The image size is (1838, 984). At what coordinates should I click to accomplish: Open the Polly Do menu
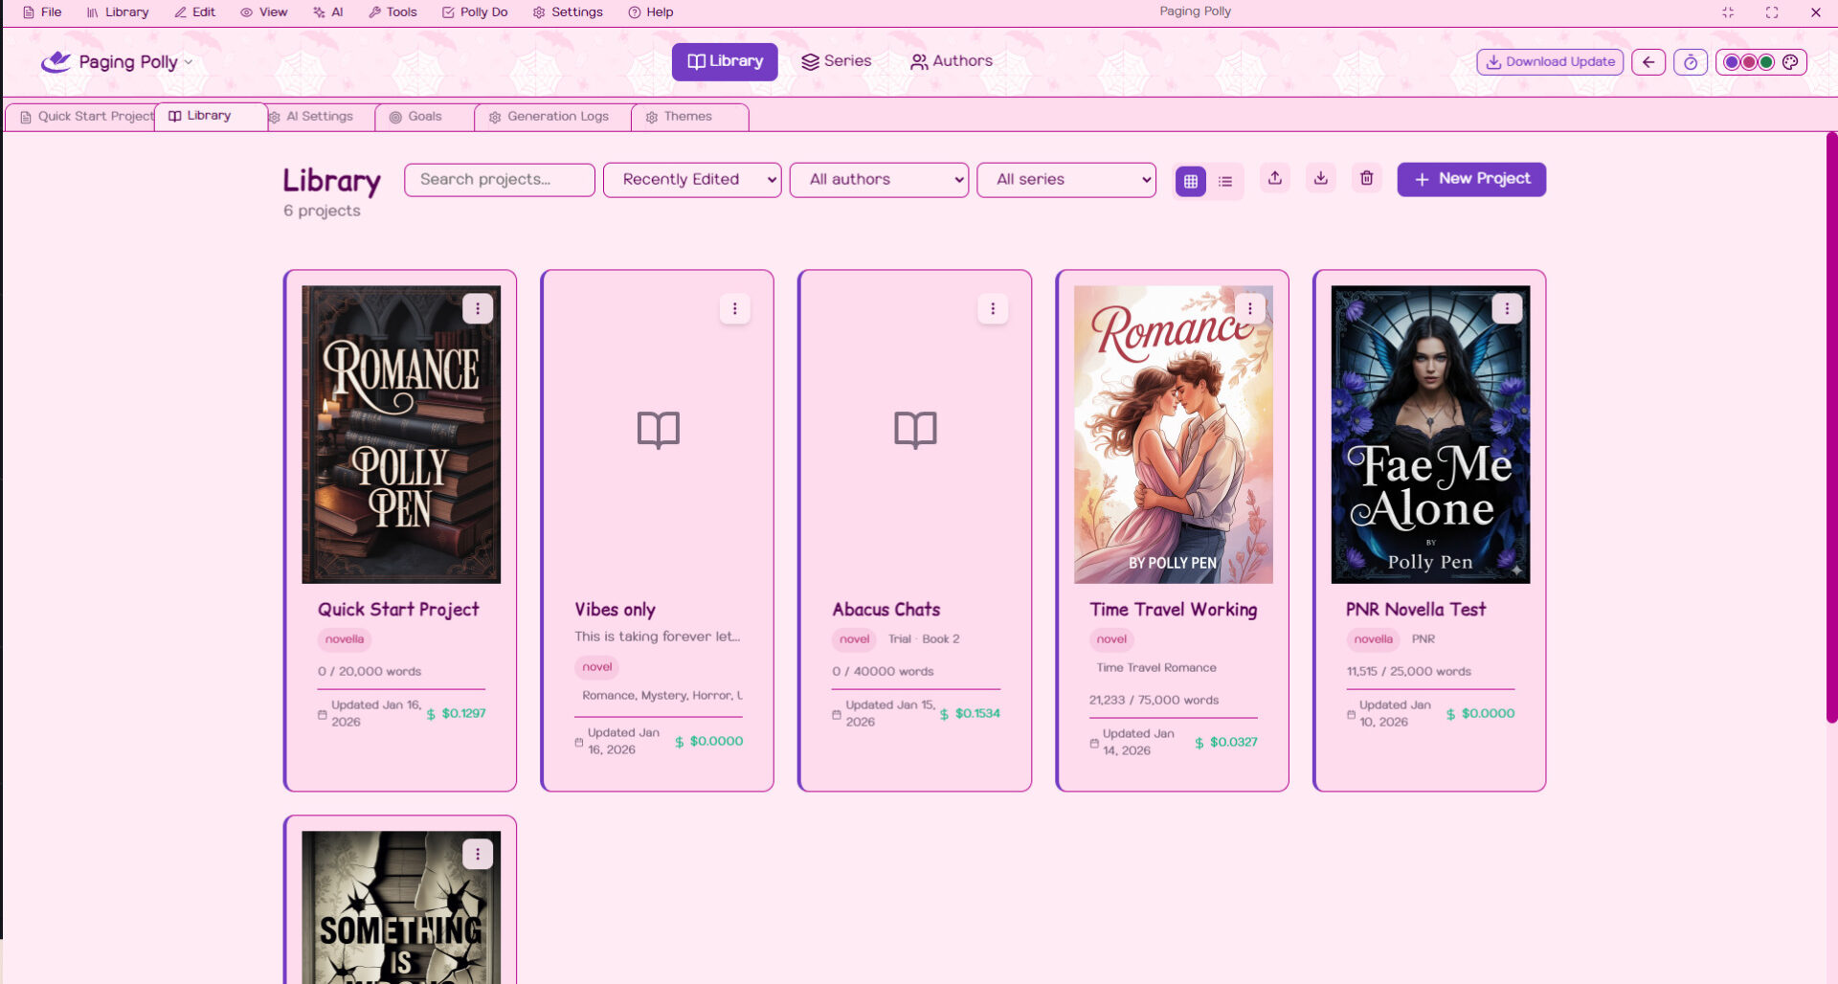tap(475, 12)
